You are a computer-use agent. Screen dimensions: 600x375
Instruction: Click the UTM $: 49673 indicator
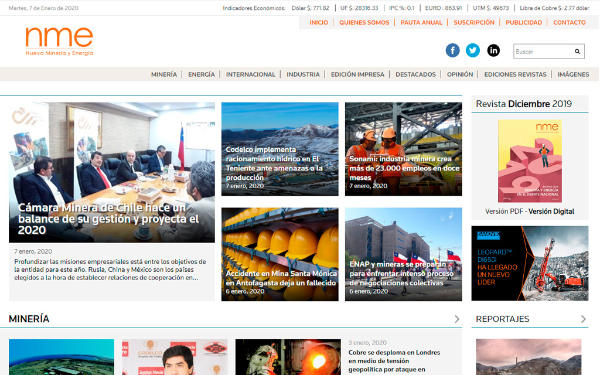[x=490, y=8]
